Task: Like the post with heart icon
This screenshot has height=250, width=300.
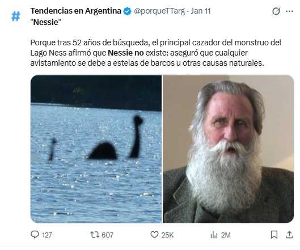Action: (x=154, y=235)
